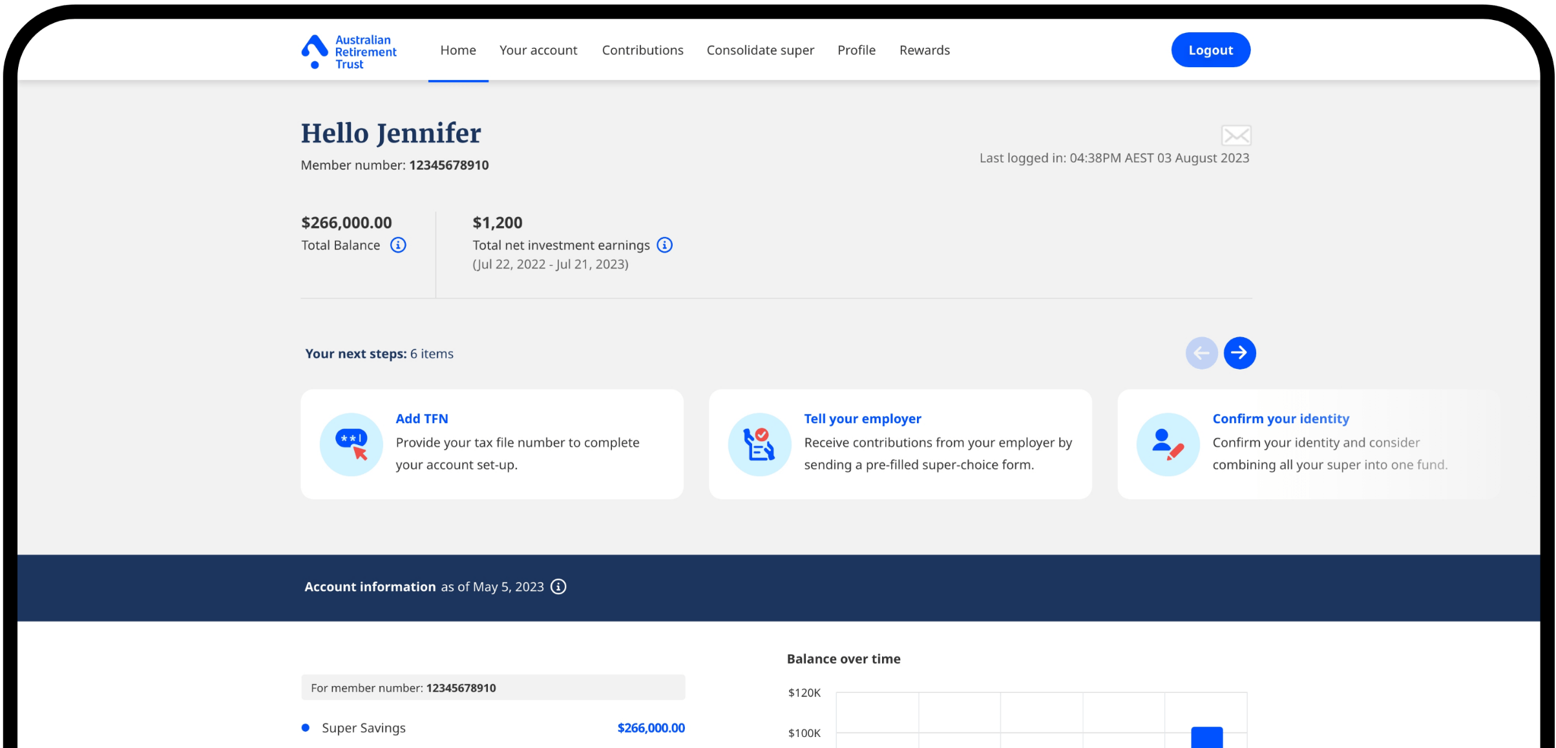Click the Australian Retirement Trust logo
The height and width of the screenshot is (748, 1556).
pos(349,51)
